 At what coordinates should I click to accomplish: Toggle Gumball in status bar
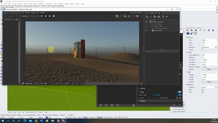tap(99, 118)
